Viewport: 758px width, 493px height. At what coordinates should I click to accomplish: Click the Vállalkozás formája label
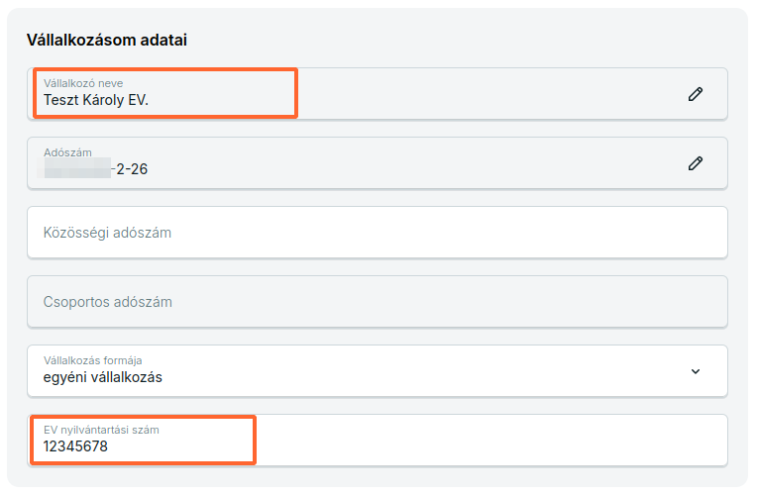click(93, 360)
